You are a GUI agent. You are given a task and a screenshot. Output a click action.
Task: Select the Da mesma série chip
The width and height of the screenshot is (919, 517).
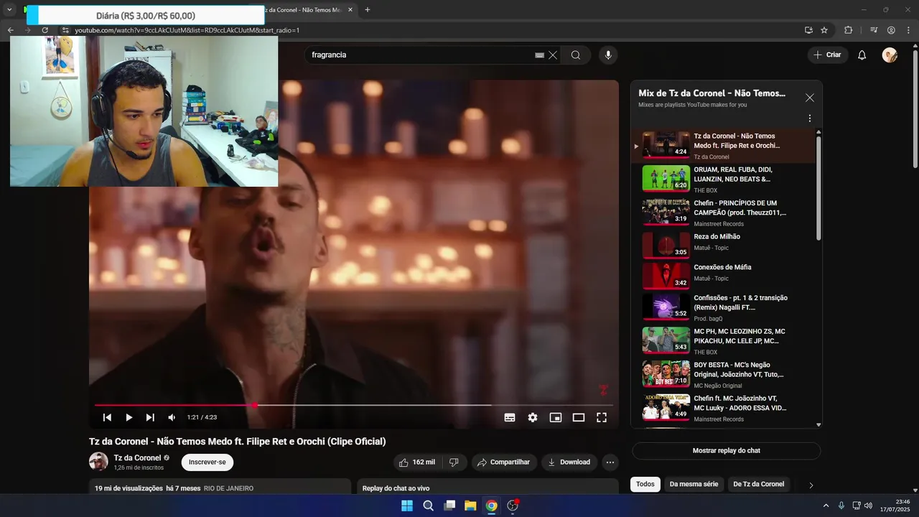pyautogui.click(x=694, y=484)
